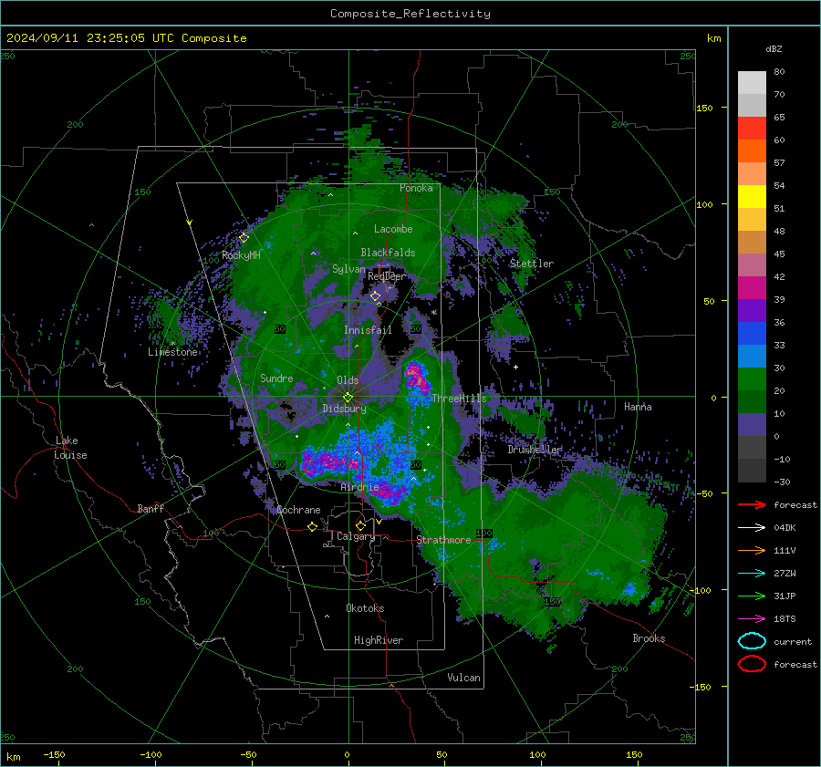The width and height of the screenshot is (821, 767).
Task: Click the Banff town label
Action: [151, 508]
